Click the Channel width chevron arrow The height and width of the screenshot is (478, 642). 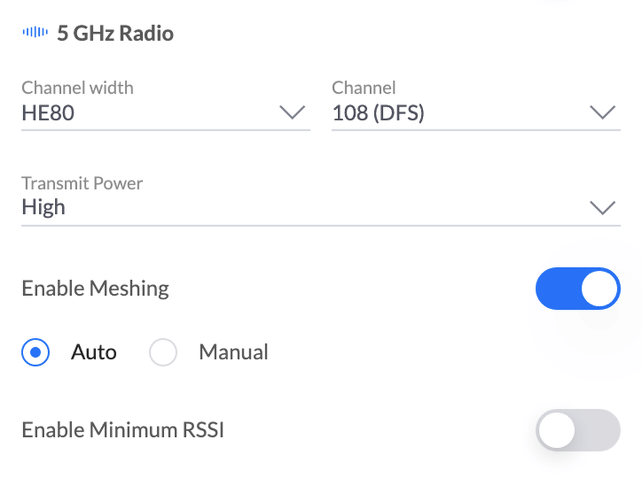pyautogui.click(x=292, y=113)
